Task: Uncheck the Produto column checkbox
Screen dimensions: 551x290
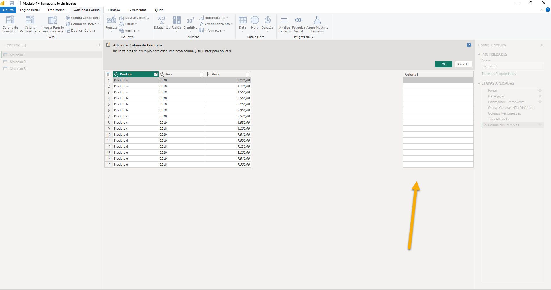Action: (156, 74)
